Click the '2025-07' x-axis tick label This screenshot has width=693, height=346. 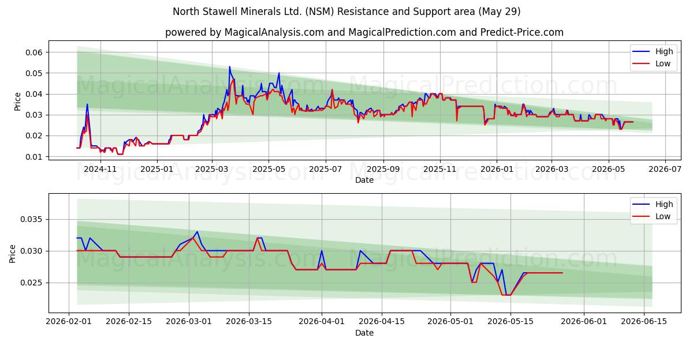pyautogui.click(x=325, y=170)
